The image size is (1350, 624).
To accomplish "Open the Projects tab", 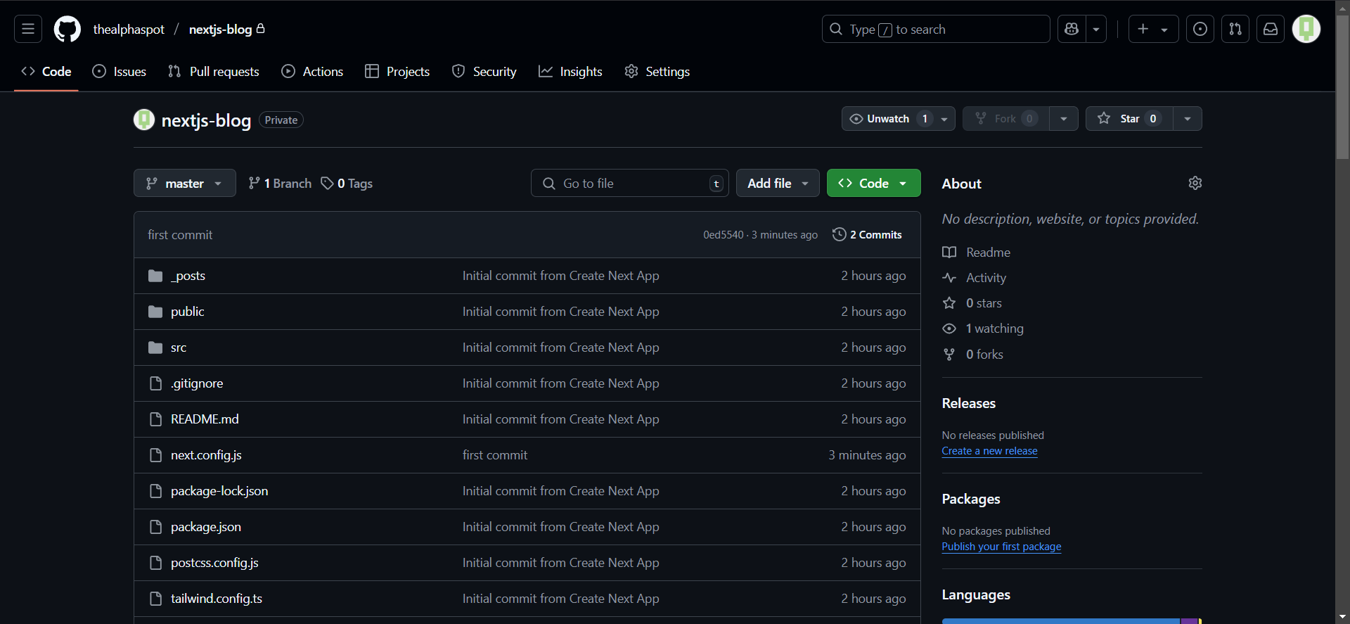I will coord(397,71).
